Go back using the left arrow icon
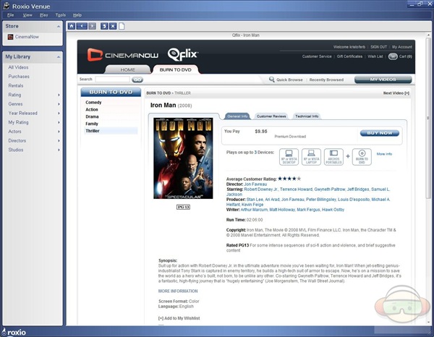The width and height of the screenshot is (434, 337). [82, 26]
